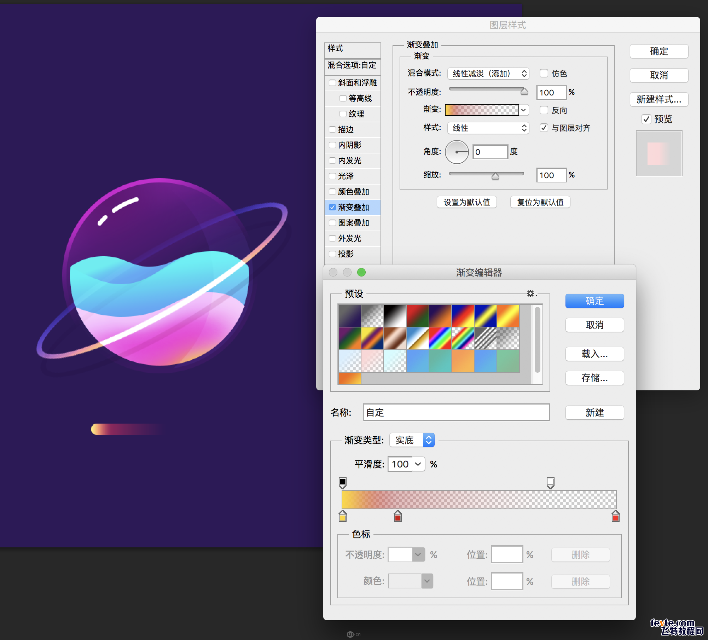This screenshot has height=640, width=708.
Task: Select the white opacity stop above the gradient bar
Action: 551,483
